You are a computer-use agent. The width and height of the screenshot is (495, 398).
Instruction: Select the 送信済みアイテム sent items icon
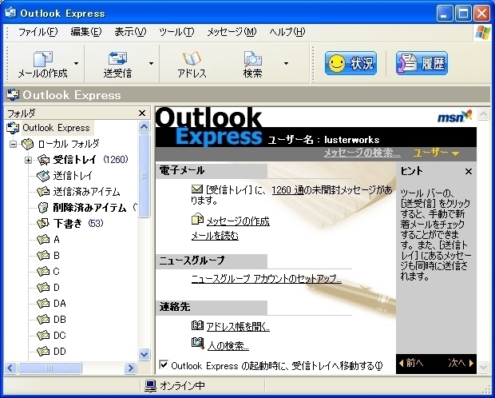click(43, 191)
